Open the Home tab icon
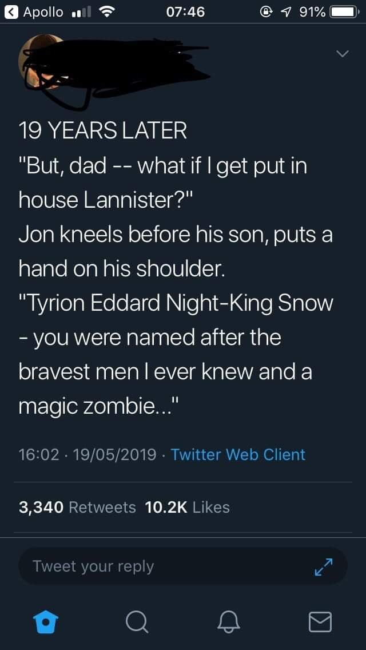Viewport: 366px width, 650px height. pyautogui.click(x=45, y=621)
